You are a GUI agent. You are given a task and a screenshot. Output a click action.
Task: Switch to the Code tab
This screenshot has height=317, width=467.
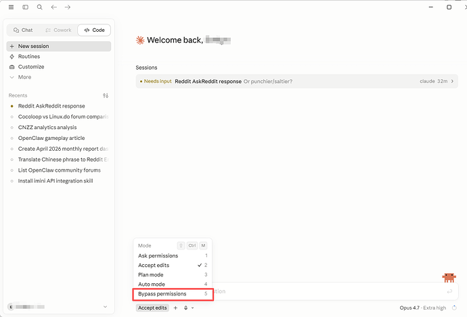[x=94, y=30]
